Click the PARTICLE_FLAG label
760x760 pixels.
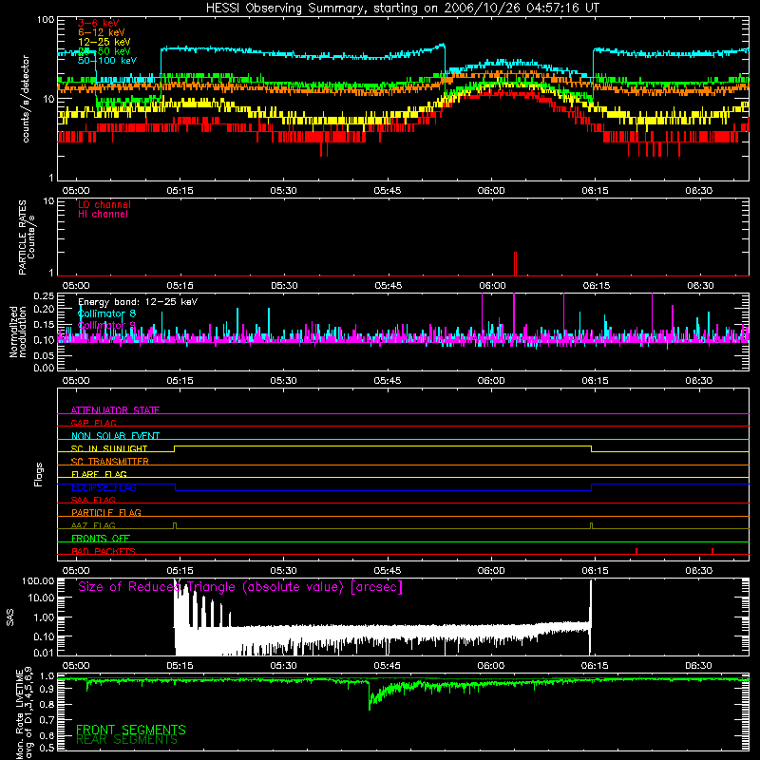coord(106,512)
